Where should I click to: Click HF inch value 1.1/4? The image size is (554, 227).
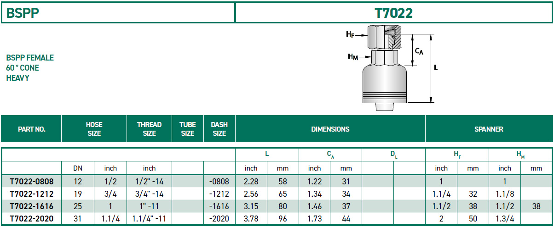point(441,194)
